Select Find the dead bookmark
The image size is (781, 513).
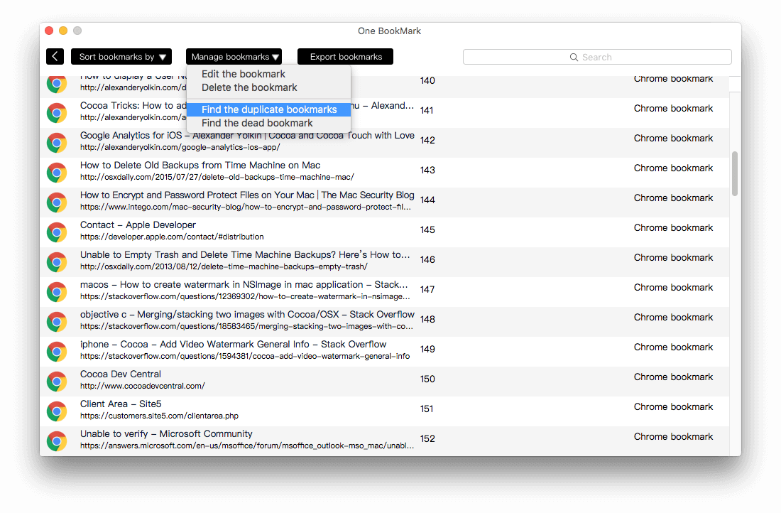(x=257, y=123)
